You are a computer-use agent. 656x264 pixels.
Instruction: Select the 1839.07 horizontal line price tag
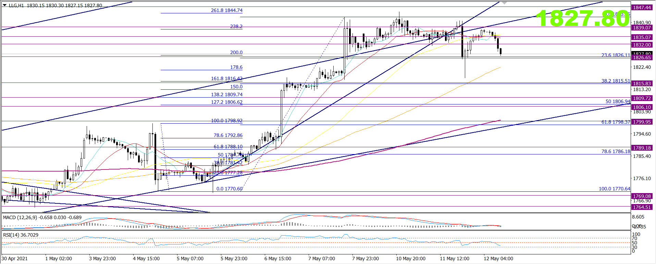pyautogui.click(x=642, y=28)
